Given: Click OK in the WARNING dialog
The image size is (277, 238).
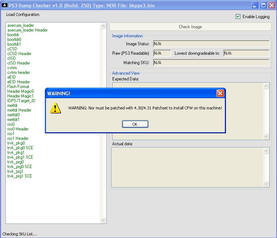Looking at the screenshot, I should [135, 124].
